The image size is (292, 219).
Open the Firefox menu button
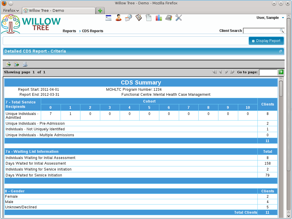[11, 10]
